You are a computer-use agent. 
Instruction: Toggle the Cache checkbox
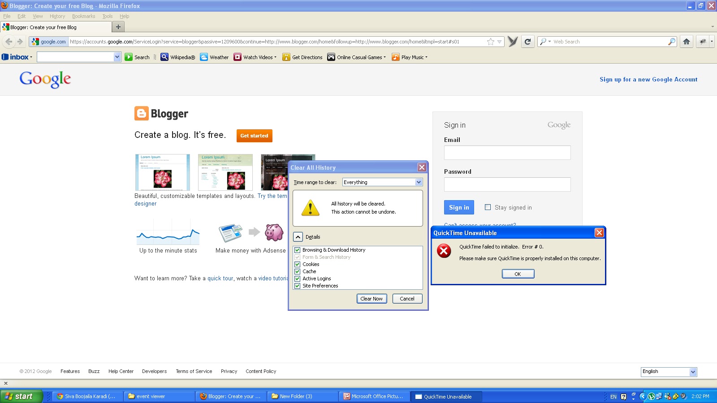297,271
